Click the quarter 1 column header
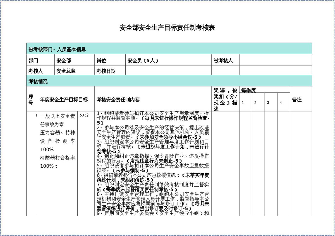 246,102
